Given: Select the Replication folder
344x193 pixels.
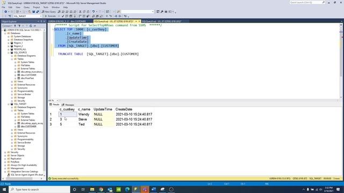Looking at the screenshot, I should click(x=16, y=159).
